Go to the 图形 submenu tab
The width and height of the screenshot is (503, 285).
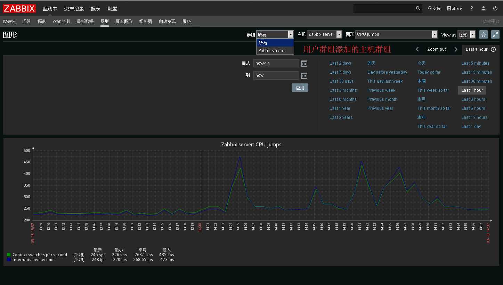(105, 22)
